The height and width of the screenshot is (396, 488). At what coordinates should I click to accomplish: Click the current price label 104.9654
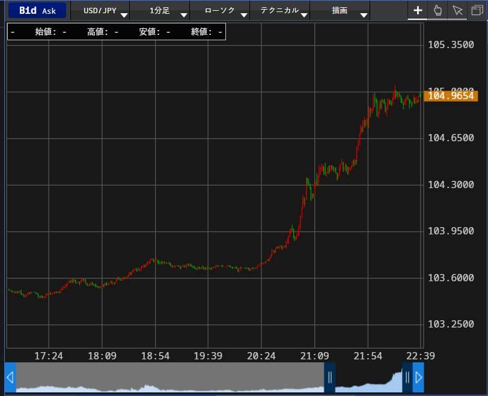451,96
